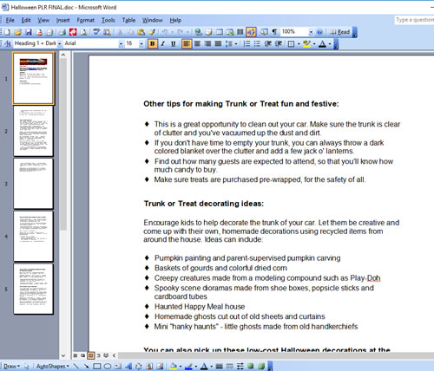
Task: Click the Open folder icon
Action: [x=17, y=32]
